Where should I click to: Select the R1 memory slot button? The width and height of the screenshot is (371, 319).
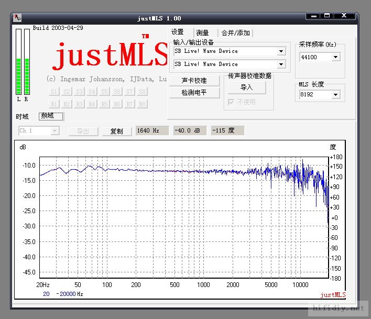pos(54,104)
